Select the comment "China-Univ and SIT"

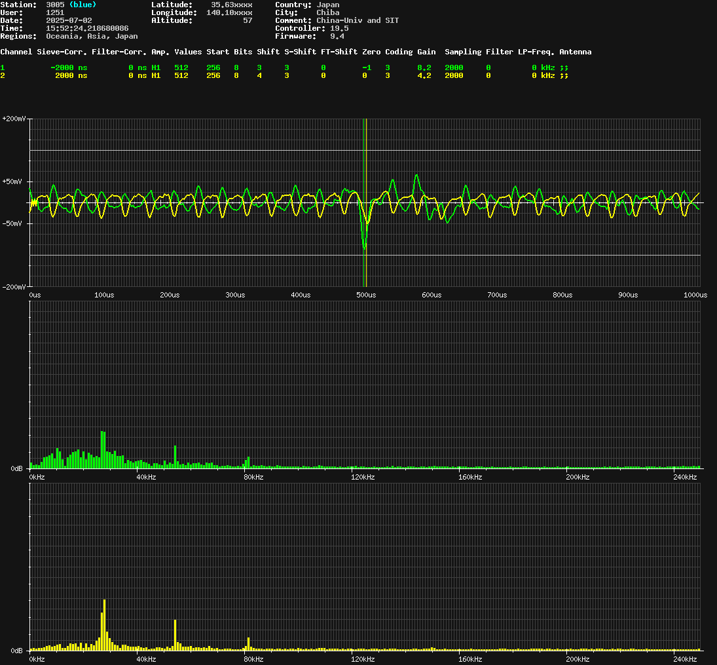358,20
